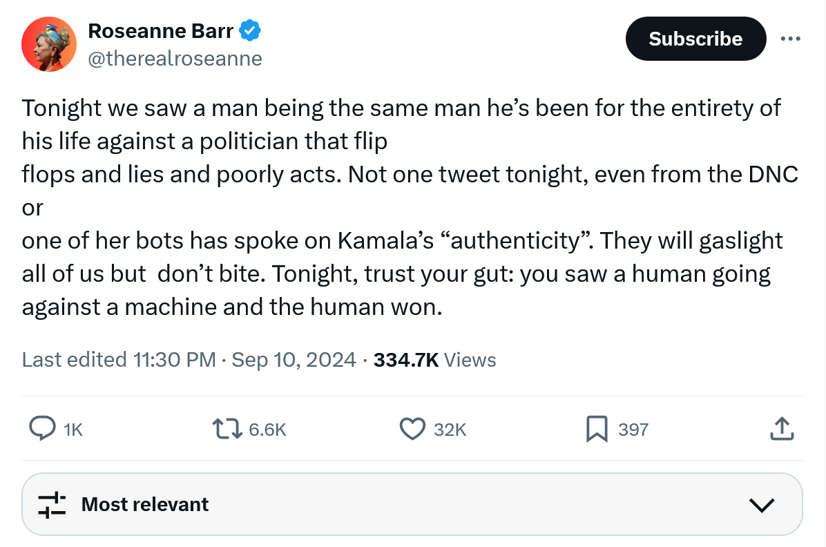This screenshot has height=547, width=826.
Task: Click the @therealroseanne handle
Action: coord(175,59)
